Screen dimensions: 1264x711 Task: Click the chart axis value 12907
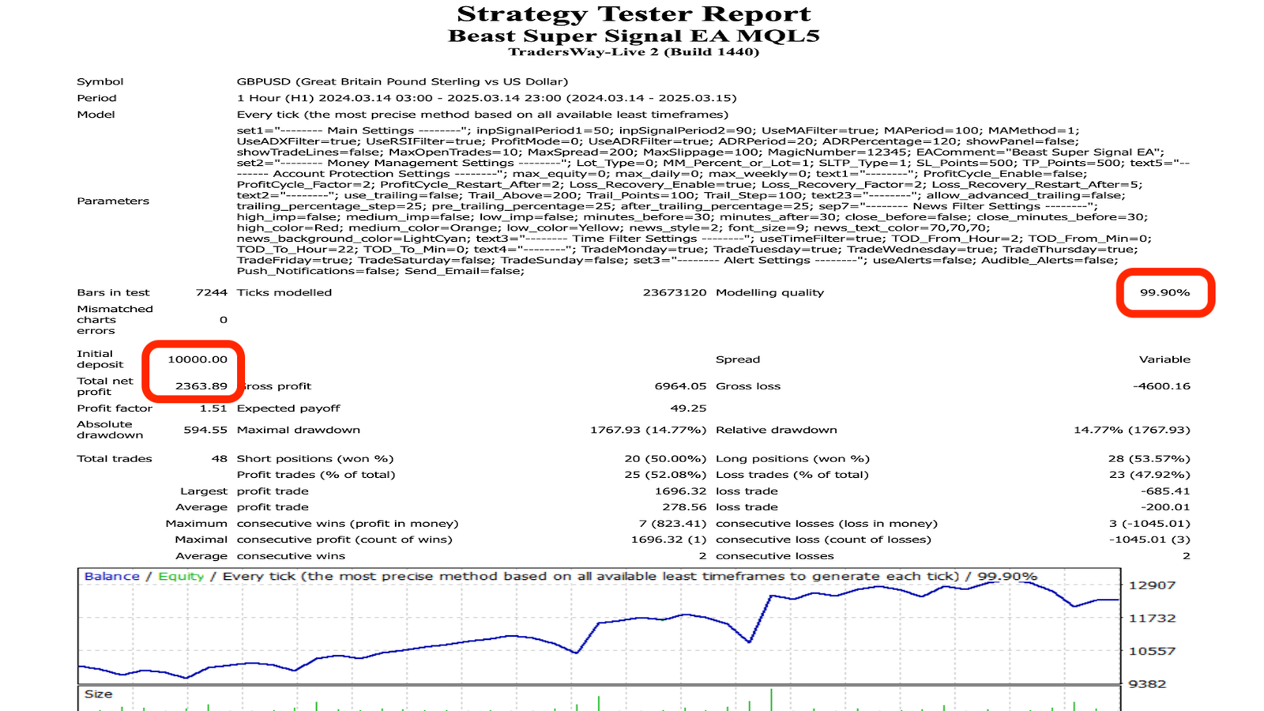(1153, 585)
